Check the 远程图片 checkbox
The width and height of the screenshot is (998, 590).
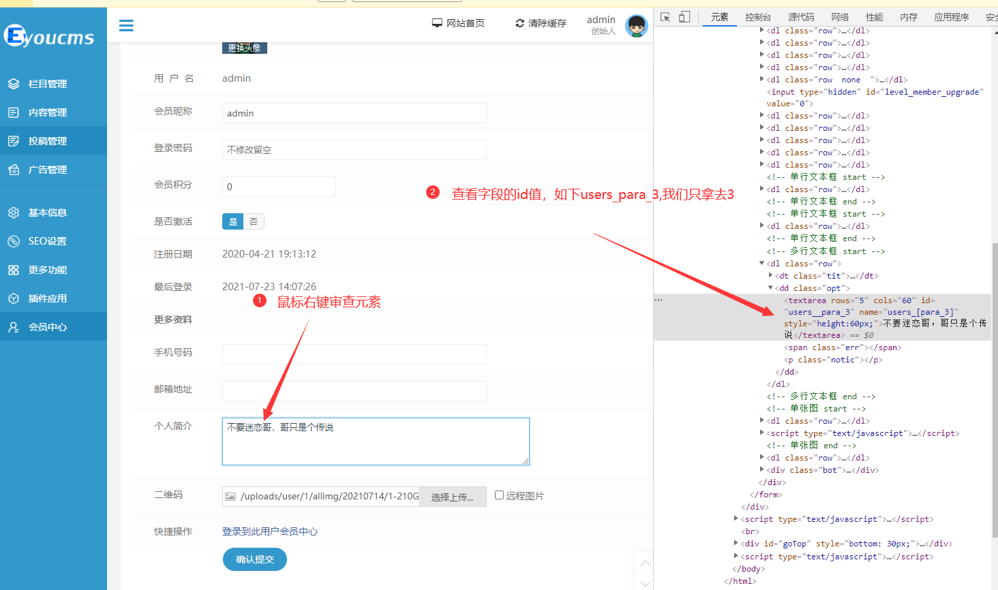[x=499, y=495]
